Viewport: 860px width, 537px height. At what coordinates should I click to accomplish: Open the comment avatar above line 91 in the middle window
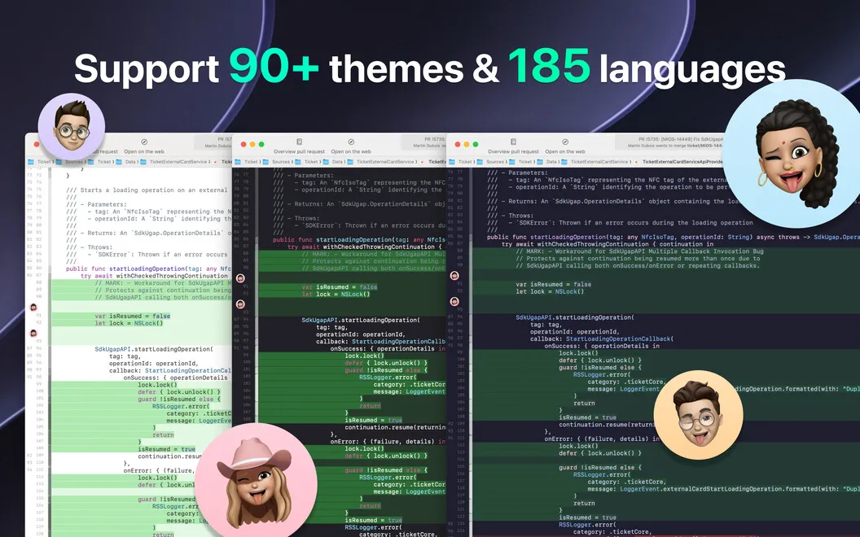pyautogui.click(x=240, y=278)
